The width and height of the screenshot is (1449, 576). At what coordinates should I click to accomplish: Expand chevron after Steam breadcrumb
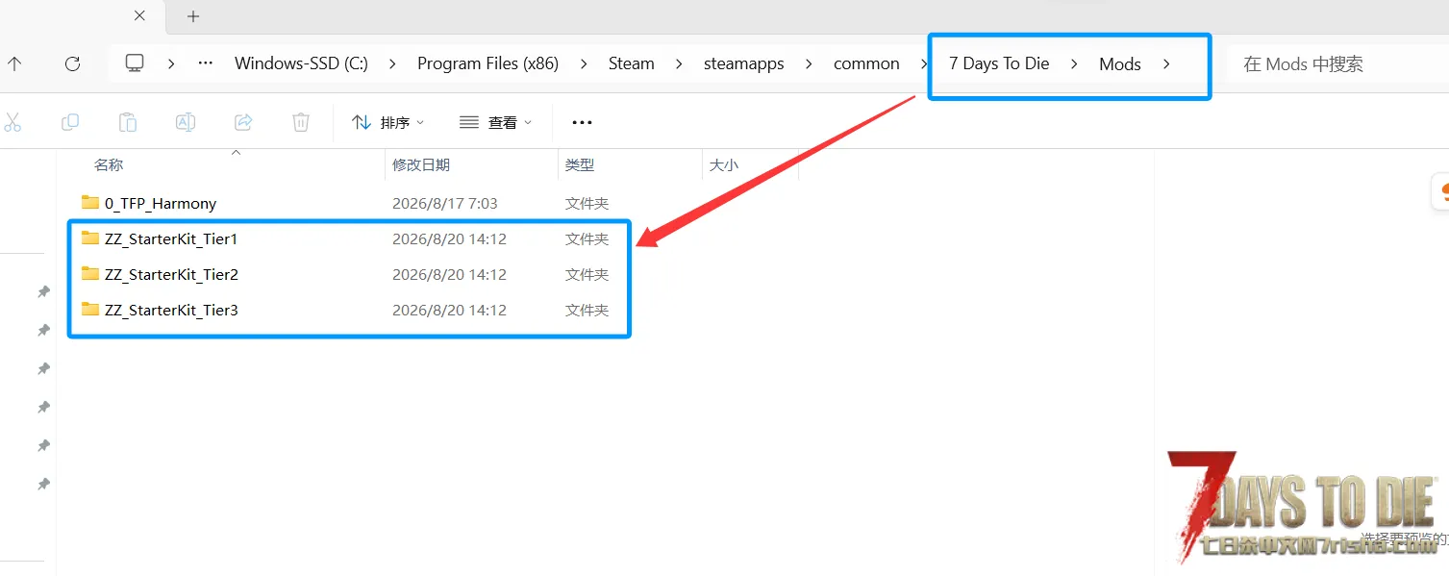(x=679, y=63)
